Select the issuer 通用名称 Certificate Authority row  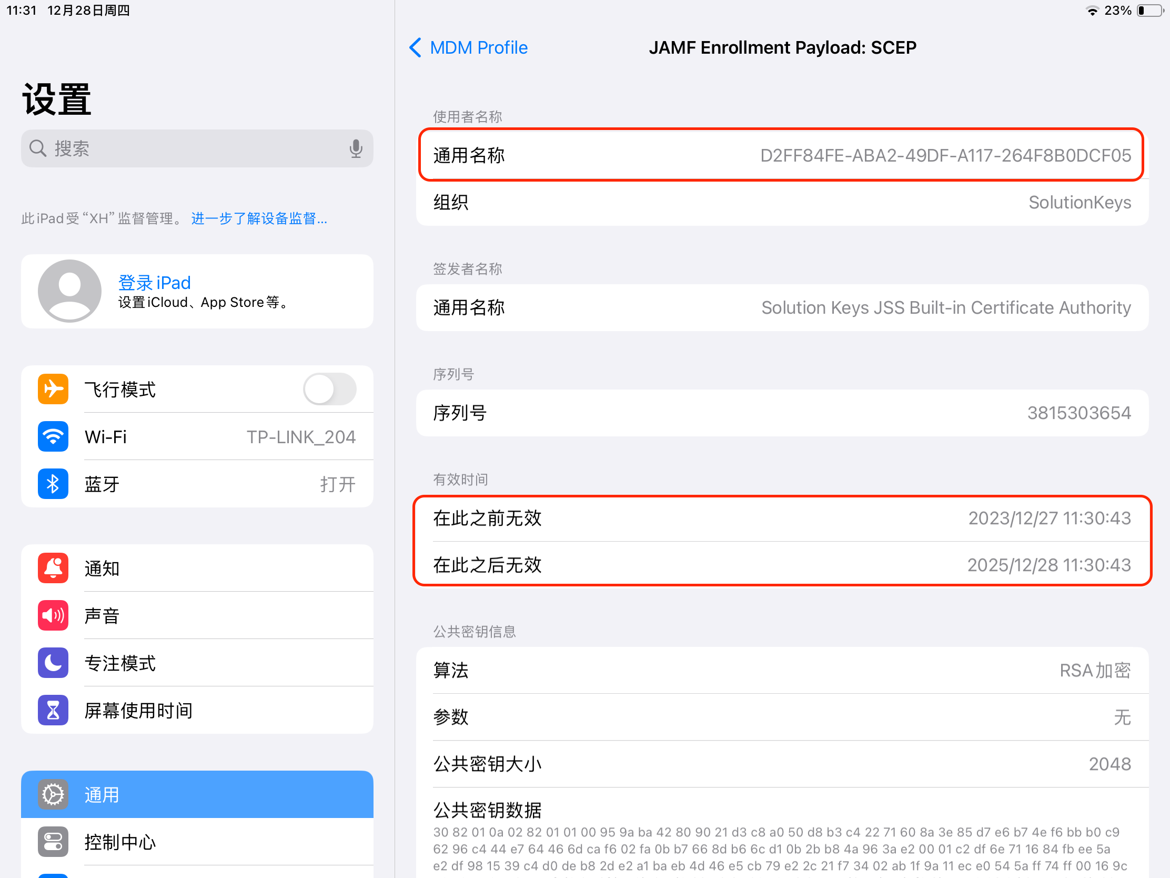tap(782, 308)
